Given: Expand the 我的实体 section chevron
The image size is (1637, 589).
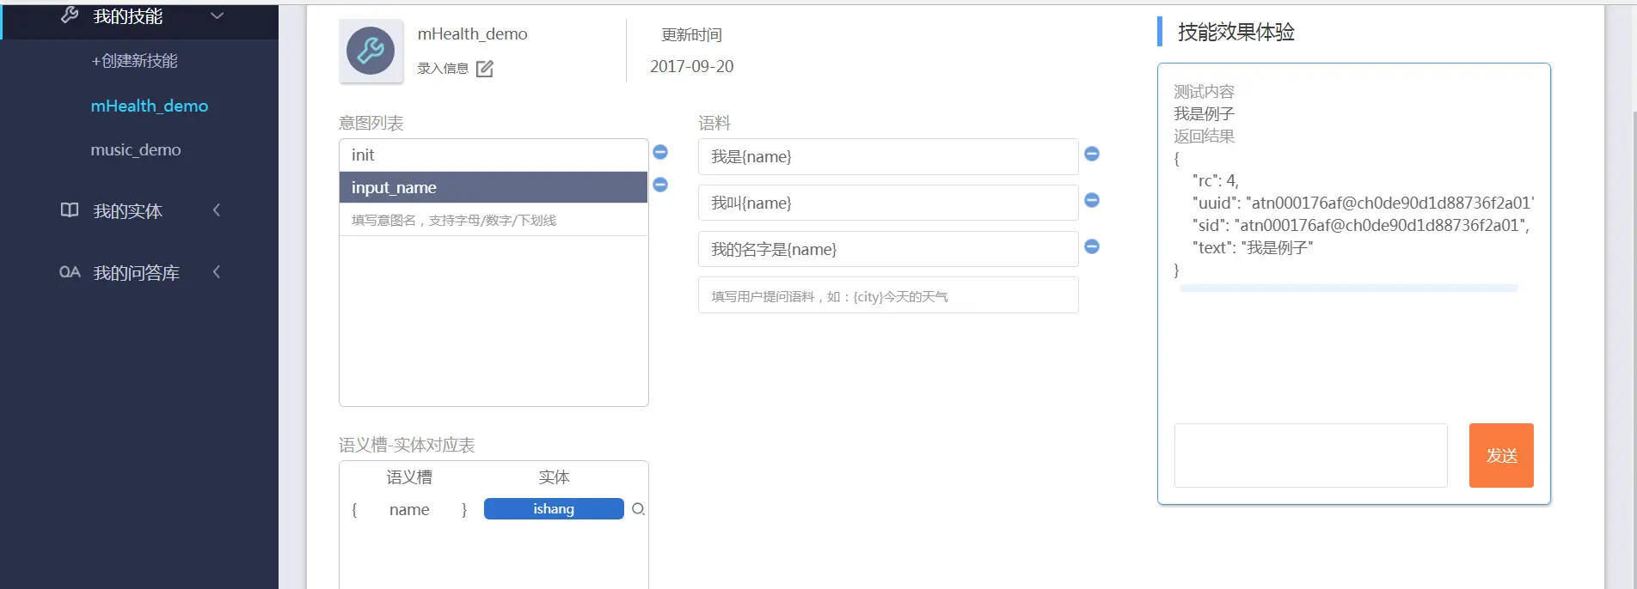Looking at the screenshot, I should point(217,209).
